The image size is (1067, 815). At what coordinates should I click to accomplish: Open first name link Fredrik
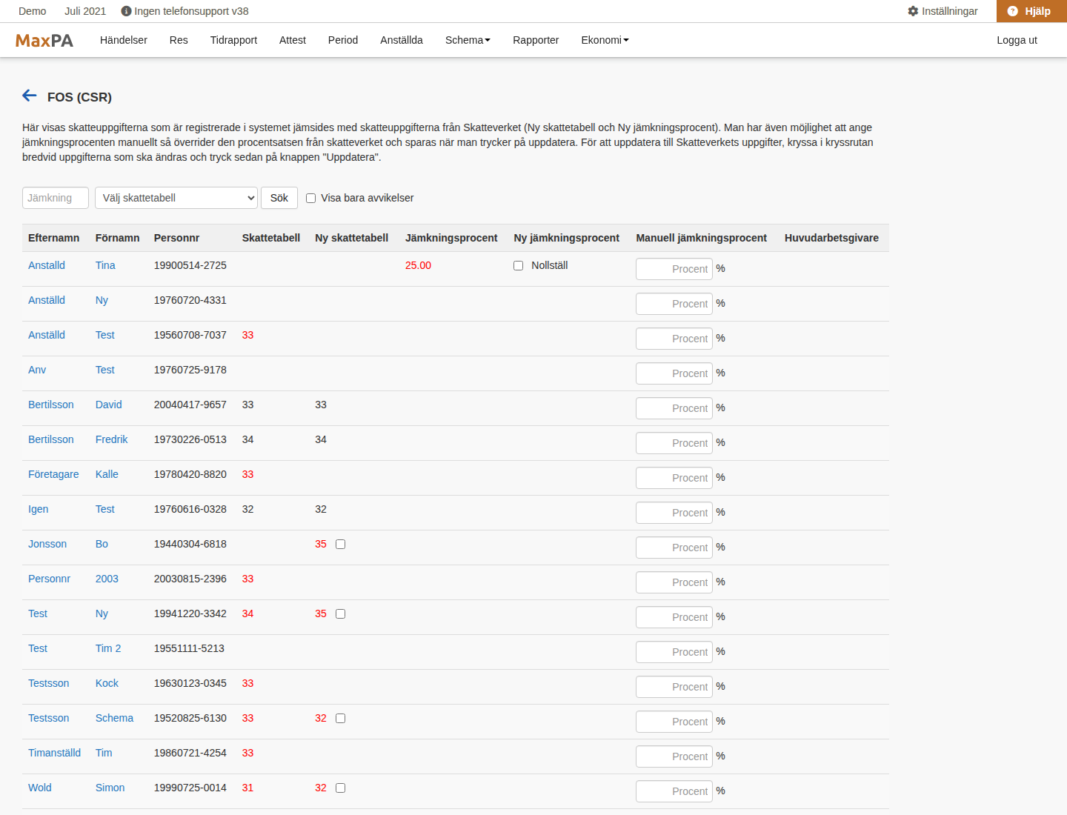112,439
